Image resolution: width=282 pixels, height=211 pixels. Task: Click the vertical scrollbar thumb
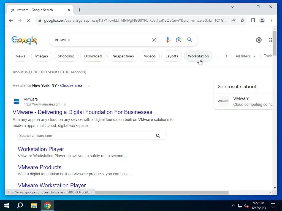click(x=275, y=43)
